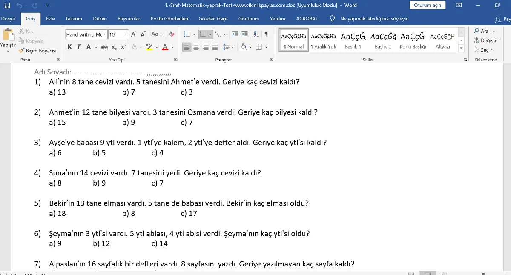
Task: Open highlight color dropdown arrow
Action: 156,47
